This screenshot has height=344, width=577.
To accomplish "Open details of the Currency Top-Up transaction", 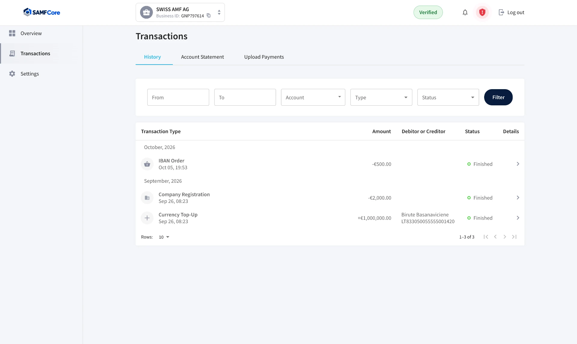I will (x=518, y=218).
